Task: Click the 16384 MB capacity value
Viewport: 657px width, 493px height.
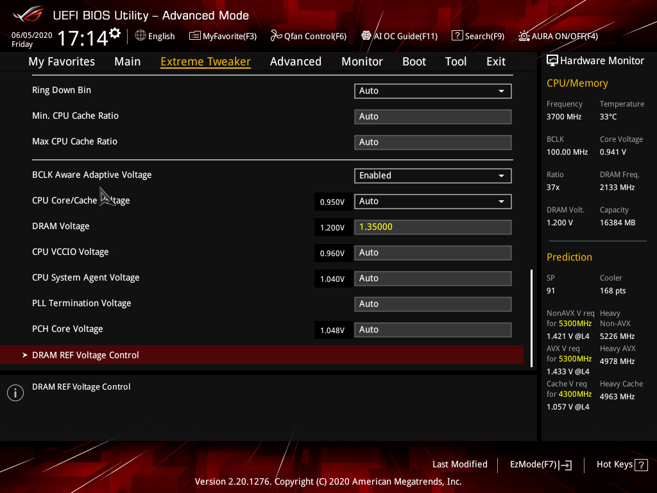Action: point(617,223)
